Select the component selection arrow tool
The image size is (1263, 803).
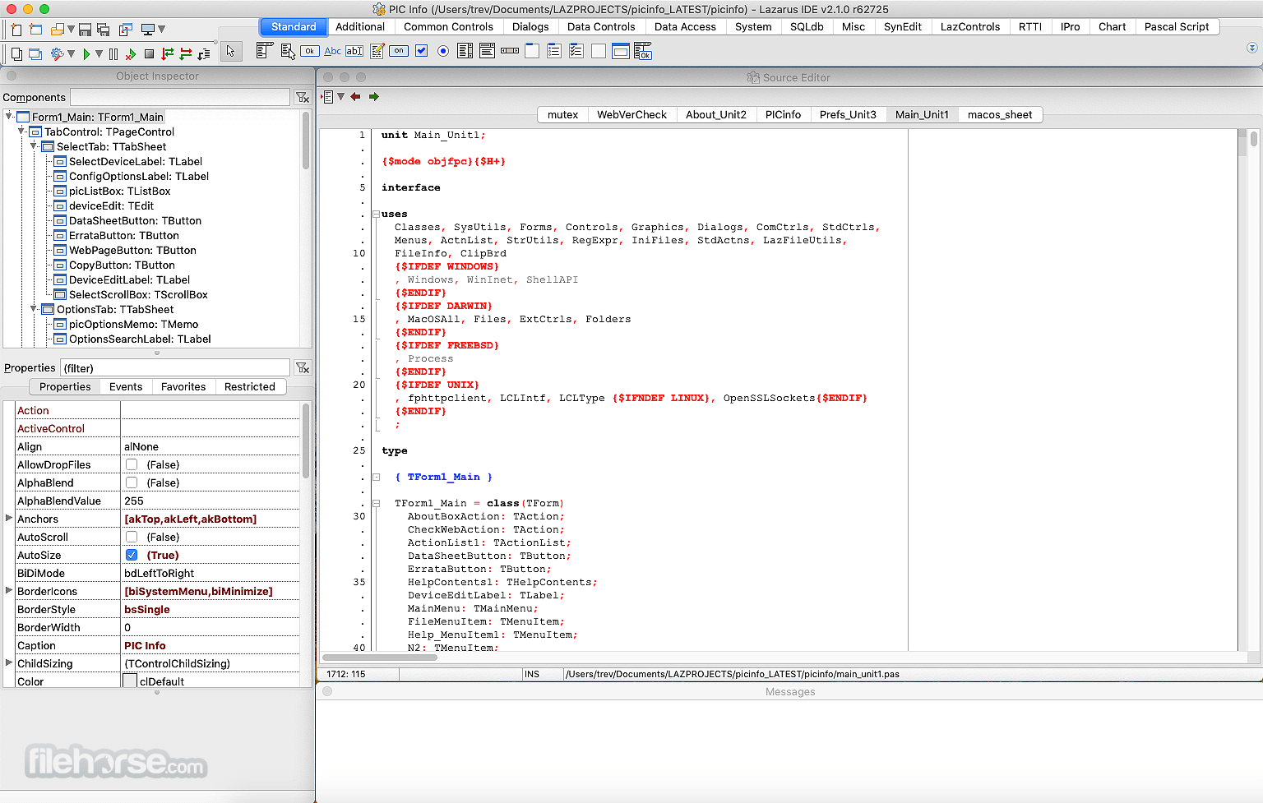(230, 51)
